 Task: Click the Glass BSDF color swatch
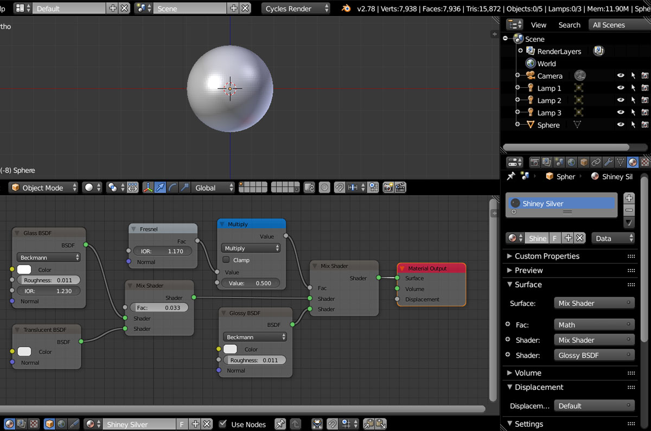pos(24,269)
